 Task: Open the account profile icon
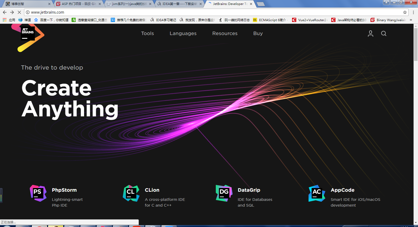[370, 33]
